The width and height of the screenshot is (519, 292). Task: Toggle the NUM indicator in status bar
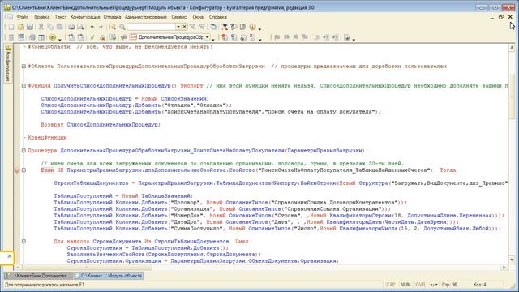pos(405,285)
